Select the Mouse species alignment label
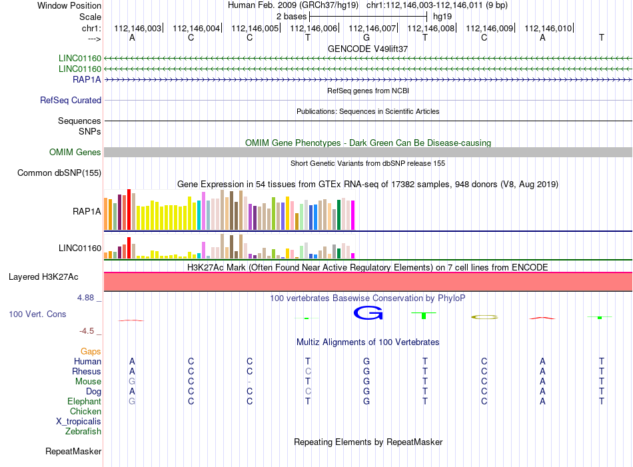This screenshot has width=633, height=467. point(88,382)
